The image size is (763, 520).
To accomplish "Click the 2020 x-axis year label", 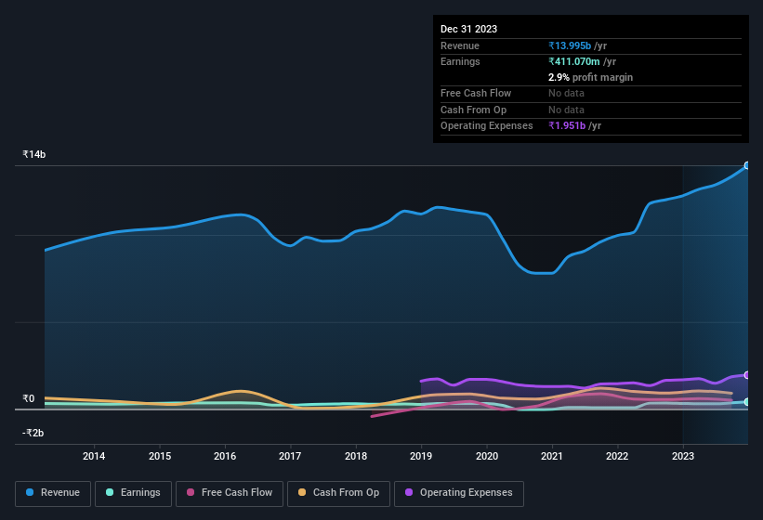I will click(487, 456).
